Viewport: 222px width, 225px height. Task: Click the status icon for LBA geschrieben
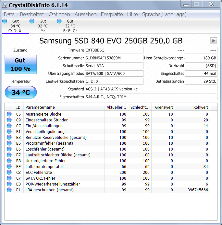9,190
